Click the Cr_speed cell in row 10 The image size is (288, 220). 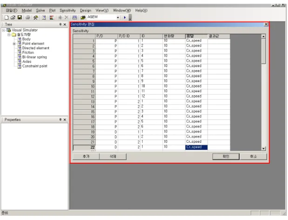(x=196, y=87)
